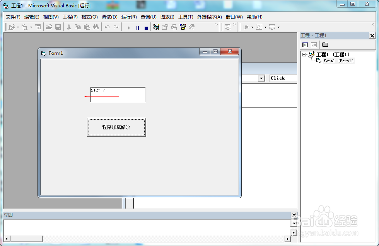The height and width of the screenshot is (246, 379).
Task: Open the Toolbox hammer and wrench icon
Action: pos(192,27)
